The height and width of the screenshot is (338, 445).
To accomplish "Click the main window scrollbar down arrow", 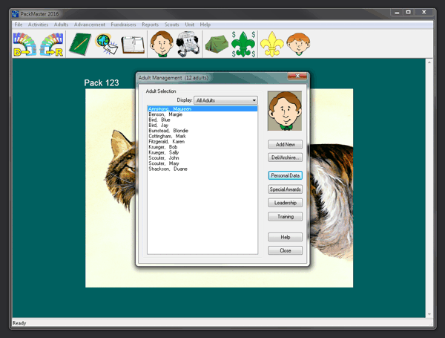I will [x=429, y=314].
